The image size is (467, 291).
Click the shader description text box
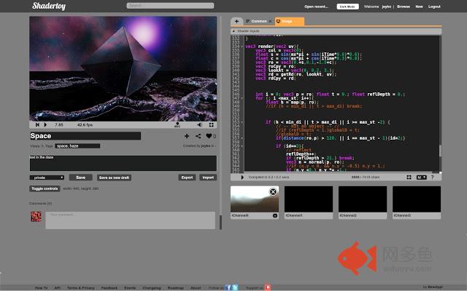tap(123, 163)
